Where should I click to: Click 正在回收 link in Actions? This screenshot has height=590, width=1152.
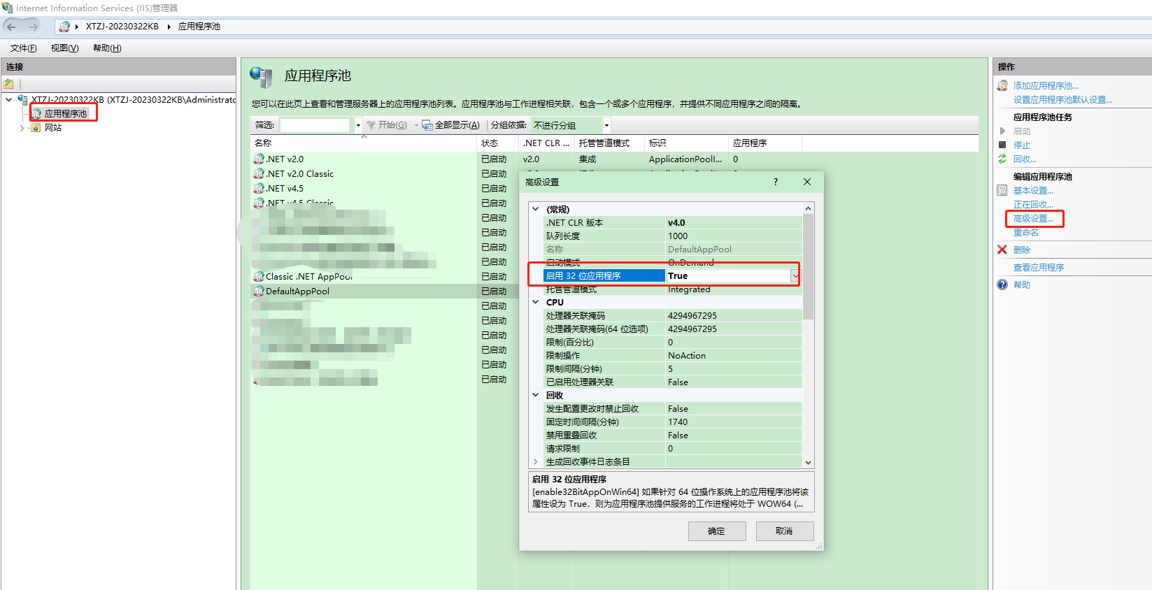pos(1033,204)
